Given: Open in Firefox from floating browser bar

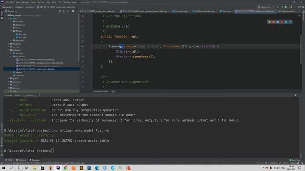Looking at the screenshot, I should coord(274,22).
